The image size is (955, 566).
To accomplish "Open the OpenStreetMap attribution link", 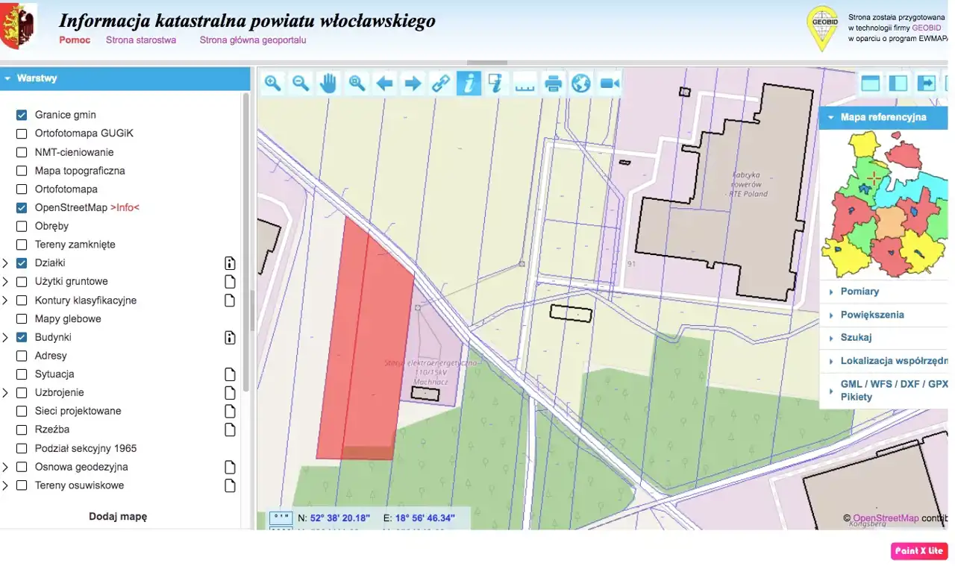I will [x=886, y=518].
